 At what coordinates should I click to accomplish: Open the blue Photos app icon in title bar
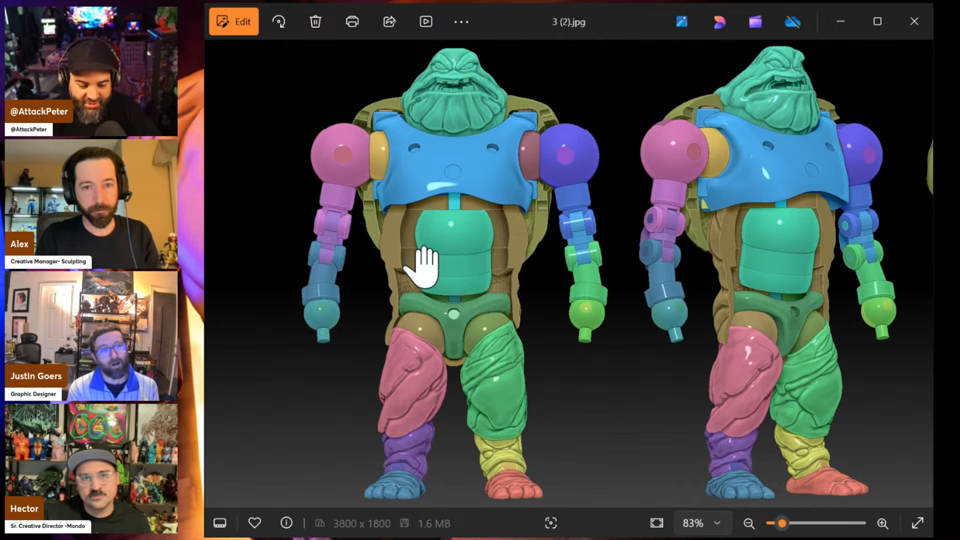(x=682, y=22)
